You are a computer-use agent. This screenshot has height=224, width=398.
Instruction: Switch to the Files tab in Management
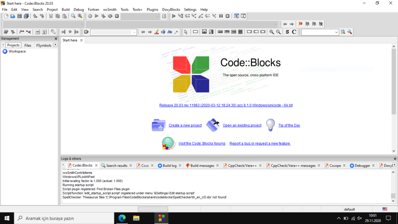point(28,46)
